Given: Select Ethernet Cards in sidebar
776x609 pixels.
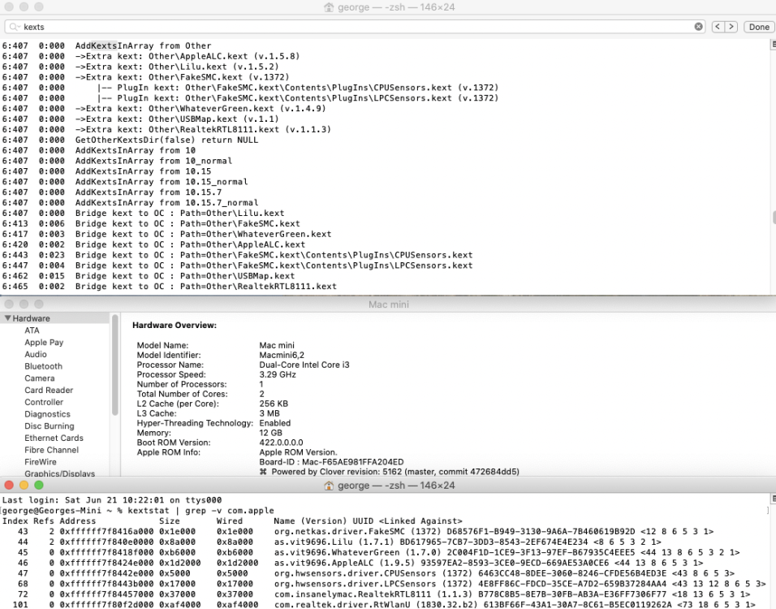Looking at the screenshot, I should [54, 438].
